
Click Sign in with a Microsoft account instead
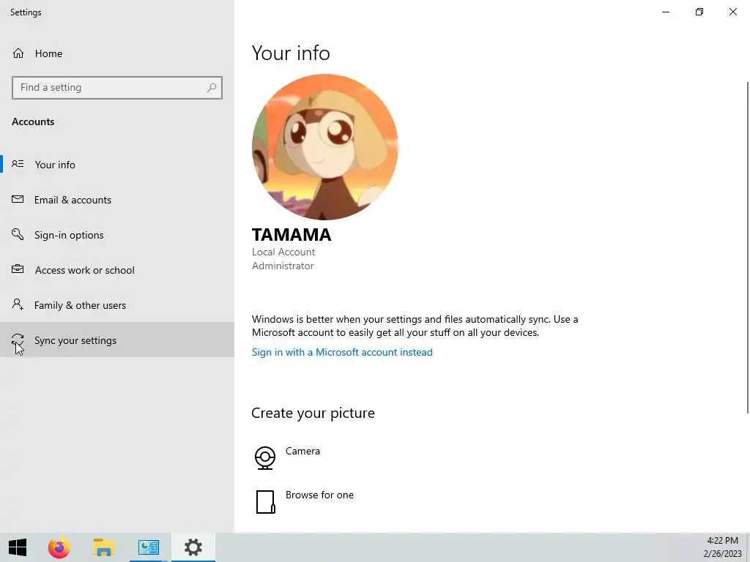tap(342, 352)
